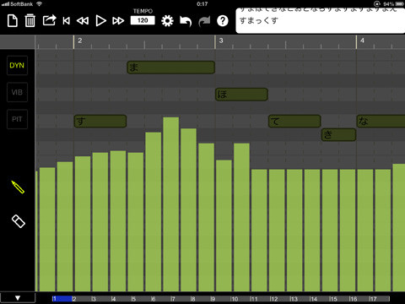Tap the tallest dynamics bar

(171, 204)
